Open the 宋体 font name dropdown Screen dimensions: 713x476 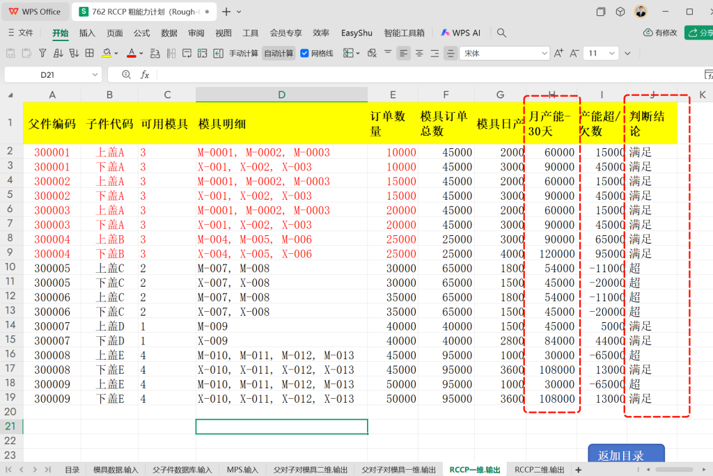544,53
